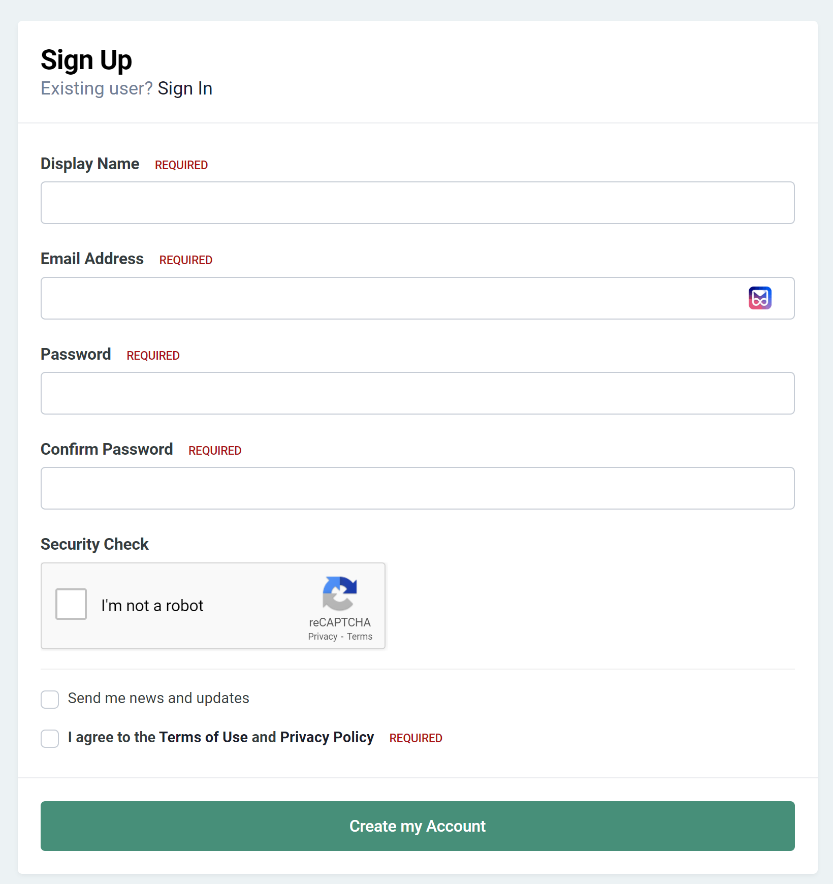Click inside the reCAPTCHA widget box
This screenshot has height=884, width=833.
[213, 606]
